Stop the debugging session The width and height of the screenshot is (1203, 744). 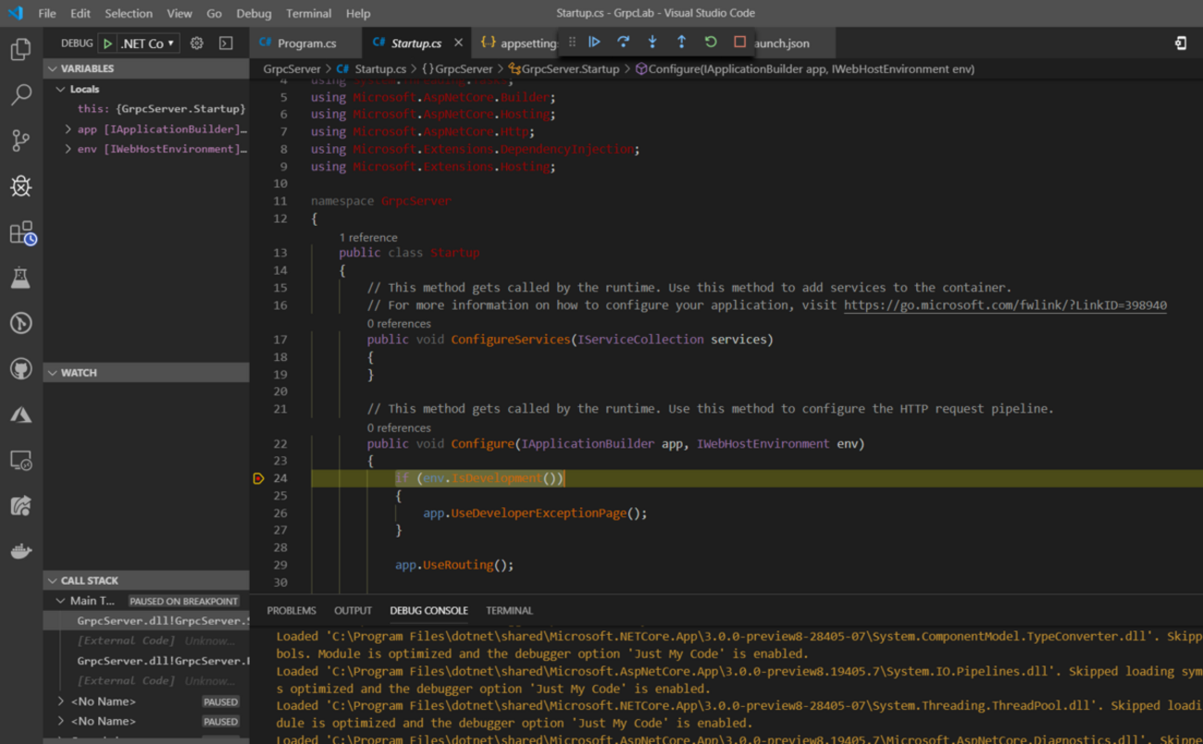(739, 43)
